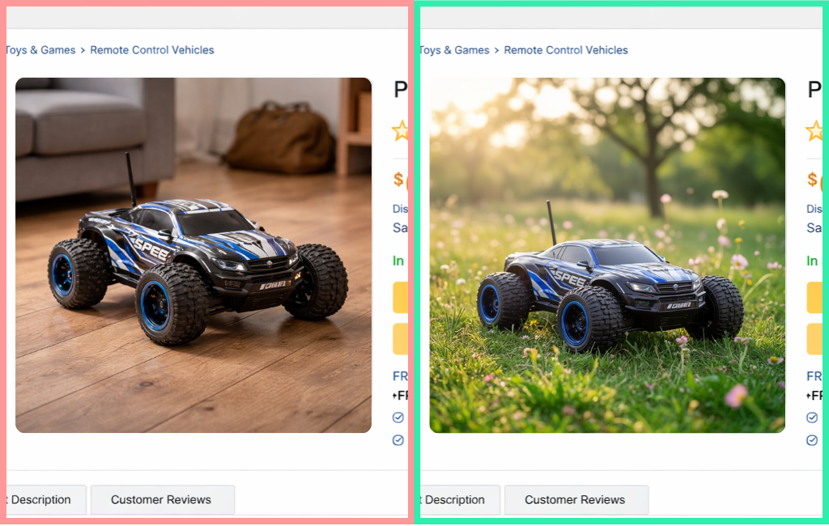Image resolution: width=829 pixels, height=526 pixels.
Task: Open Toys & Games breadcrumb in the pink-bordered panel
Action: 40,50
